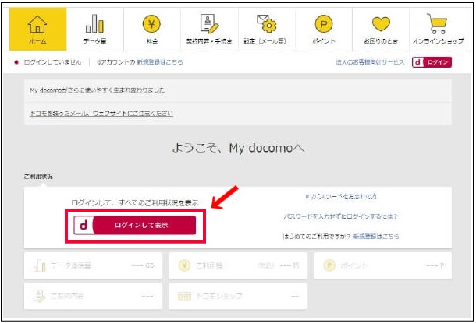The height and width of the screenshot is (323, 476).
Task: Click the ドコモショップ card
Action: coord(238,296)
